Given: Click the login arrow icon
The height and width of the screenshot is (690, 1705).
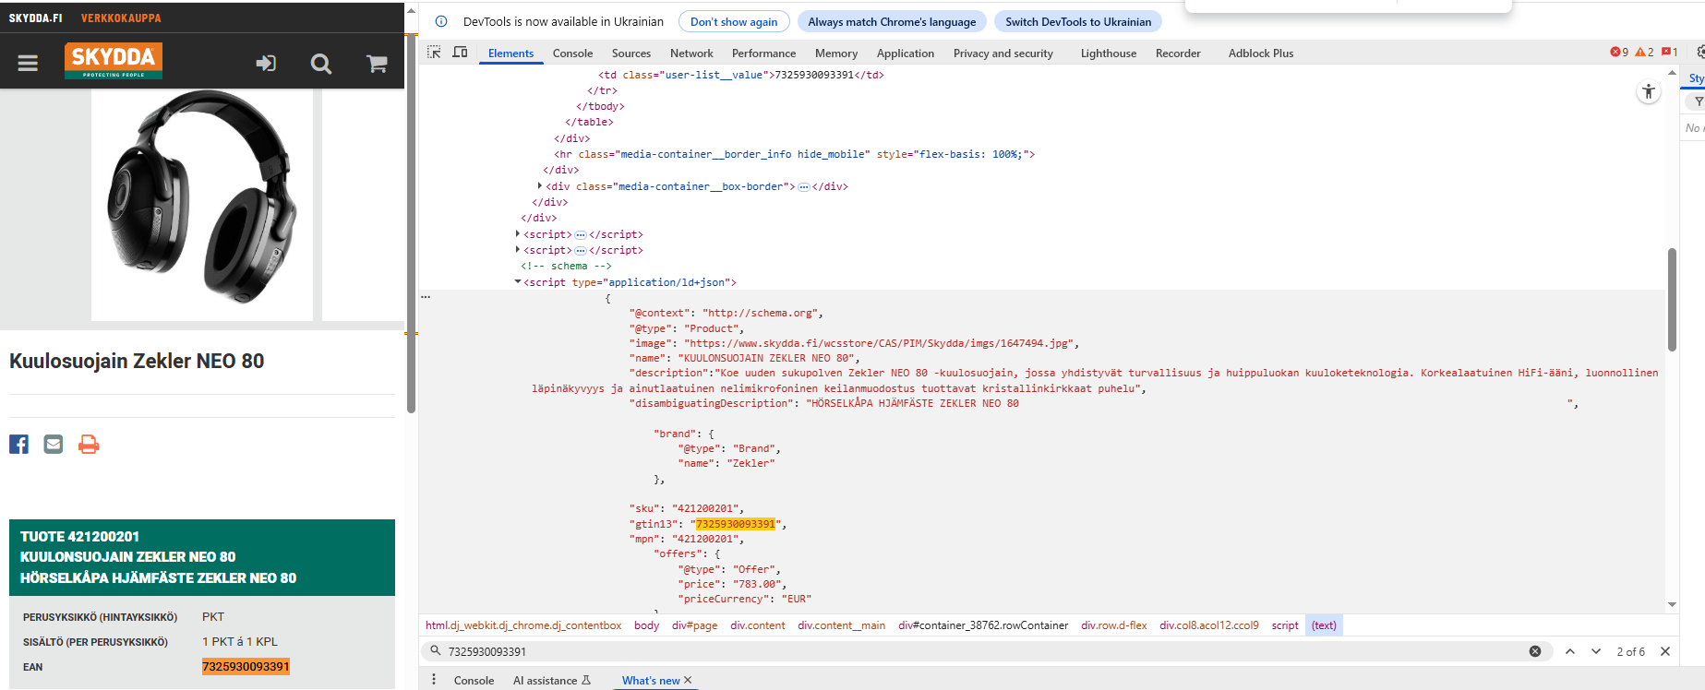Looking at the screenshot, I should [266, 63].
